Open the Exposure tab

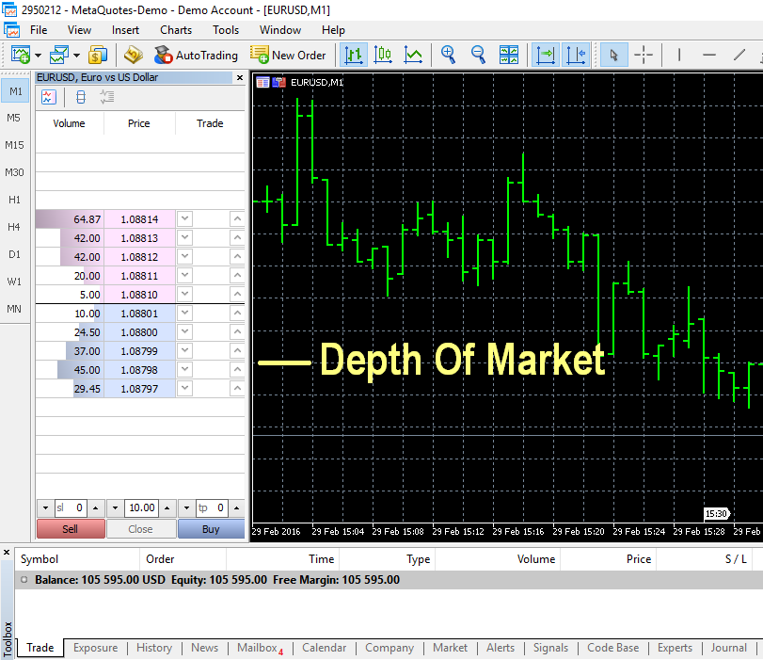click(95, 648)
